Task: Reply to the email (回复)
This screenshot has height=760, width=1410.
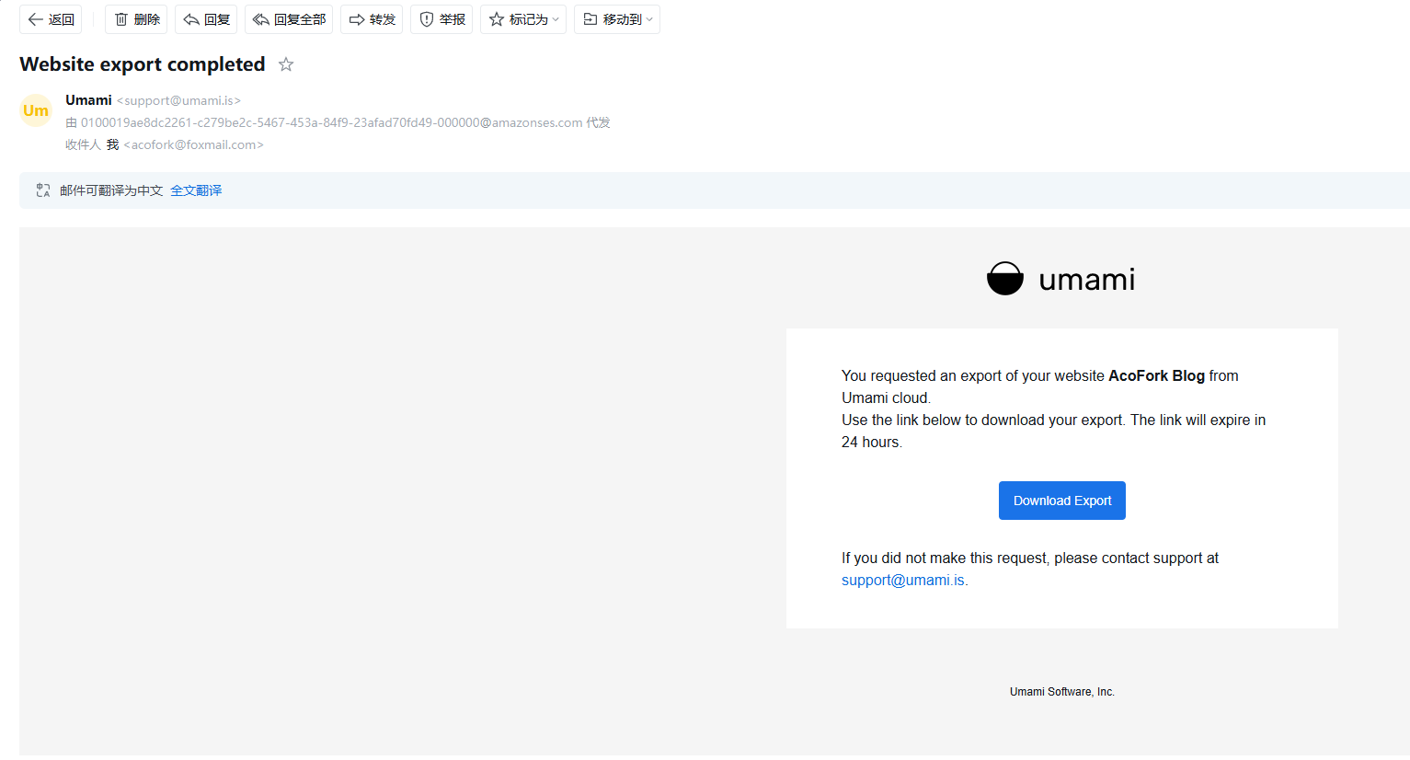Action: click(206, 19)
